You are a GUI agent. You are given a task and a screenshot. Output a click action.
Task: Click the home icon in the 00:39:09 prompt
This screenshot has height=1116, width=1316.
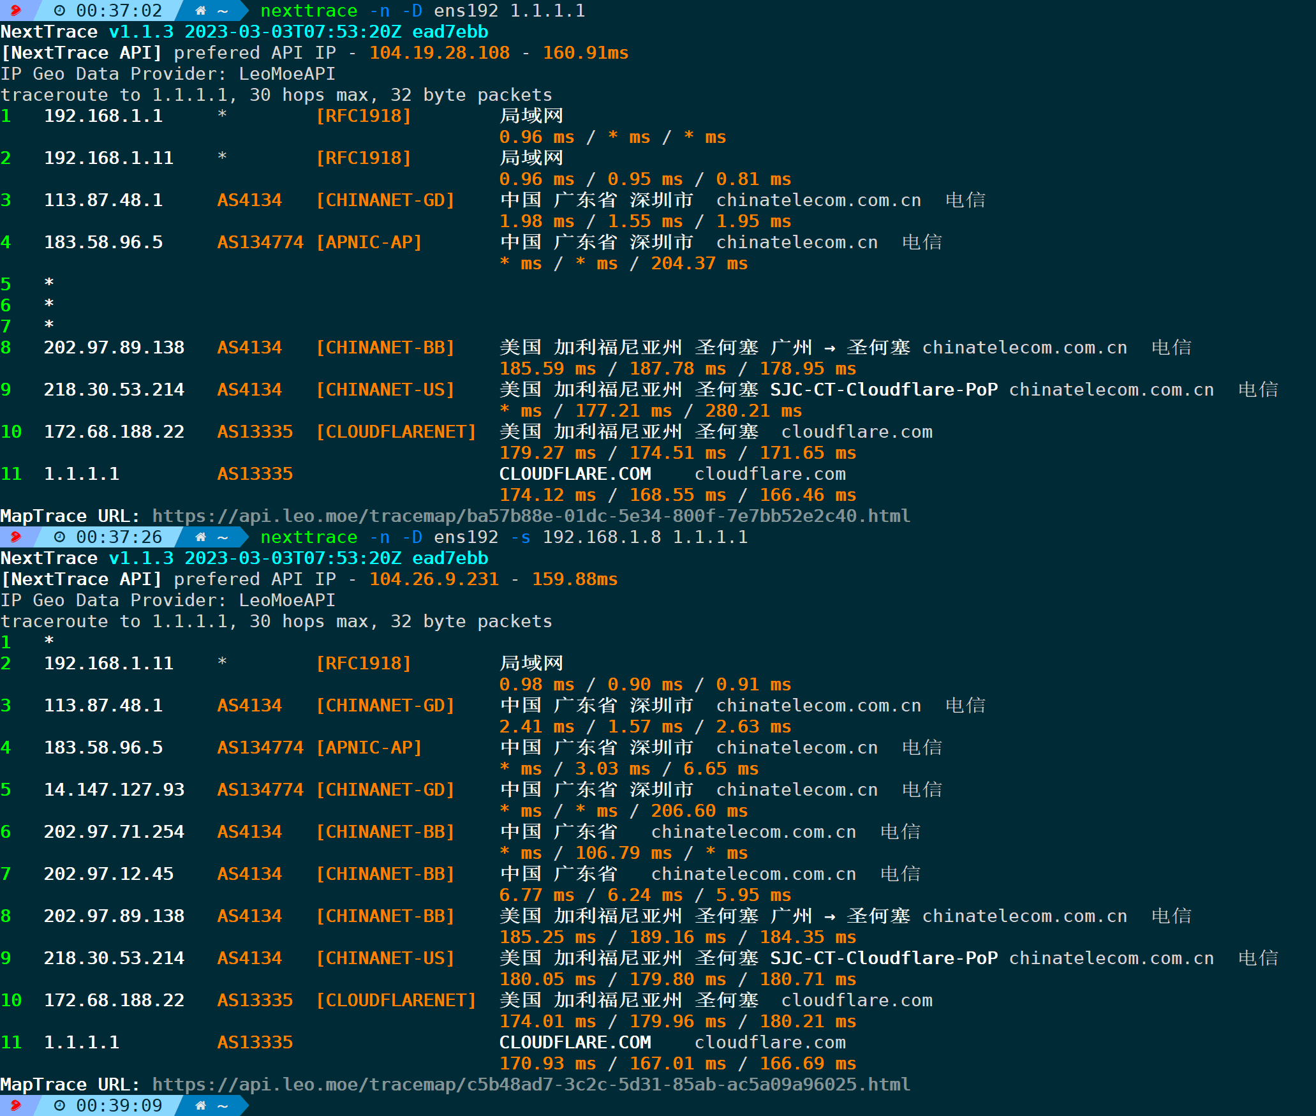[200, 1105]
